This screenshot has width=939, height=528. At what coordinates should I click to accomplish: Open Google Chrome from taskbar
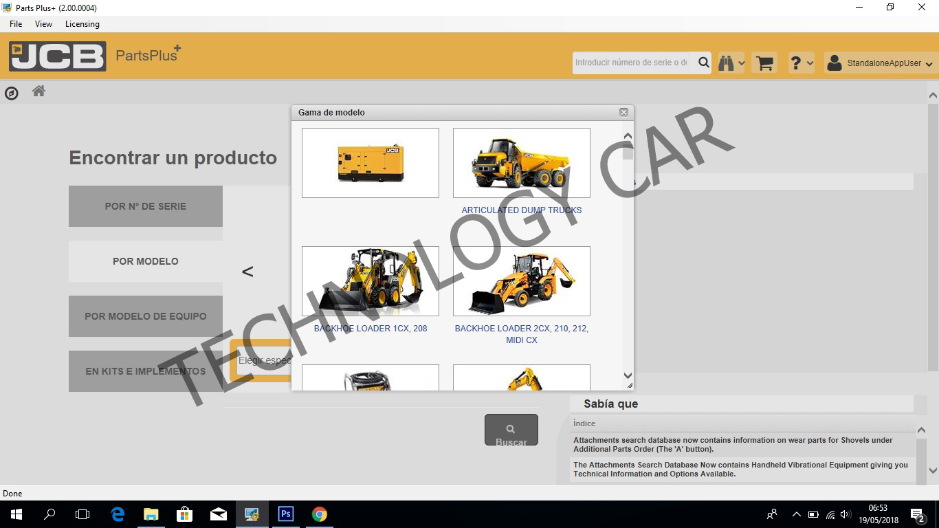point(320,514)
